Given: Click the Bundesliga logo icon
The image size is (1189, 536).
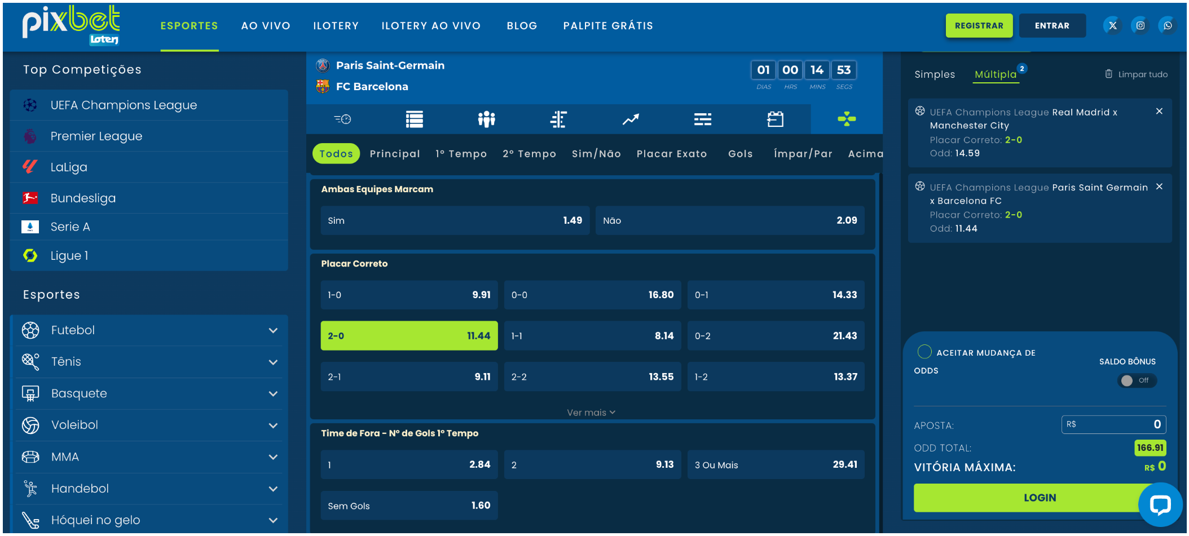Looking at the screenshot, I should (x=30, y=198).
